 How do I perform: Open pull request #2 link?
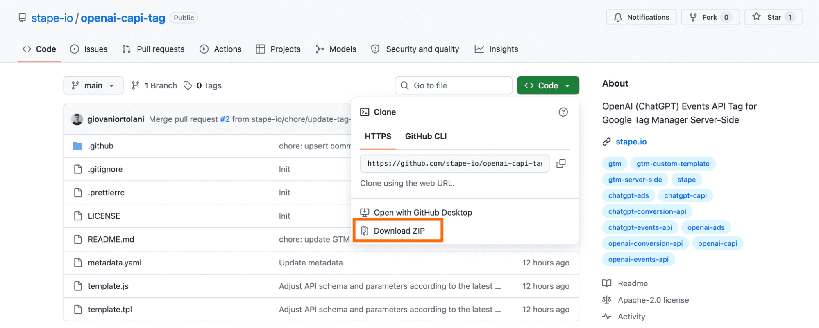tap(225, 119)
